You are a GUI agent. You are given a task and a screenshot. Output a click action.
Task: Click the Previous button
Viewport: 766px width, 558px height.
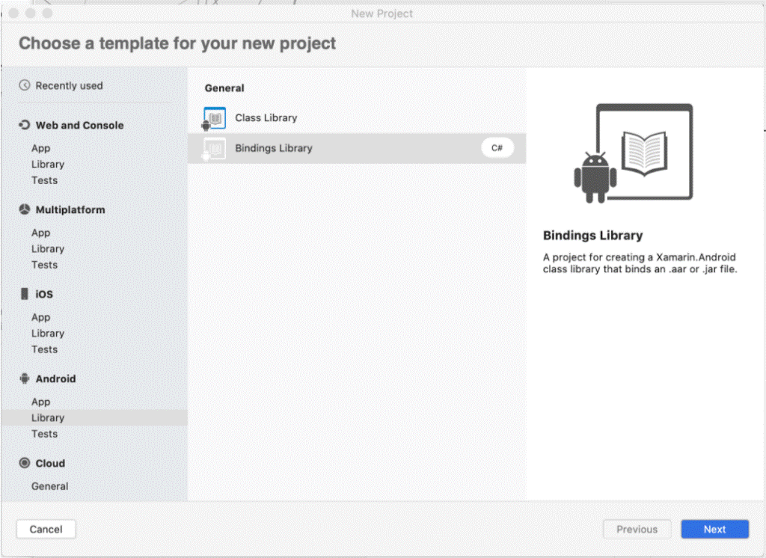tap(637, 529)
